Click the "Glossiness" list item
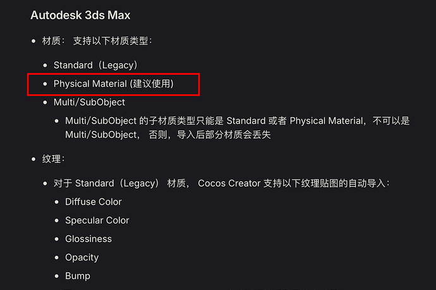 pos(88,239)
